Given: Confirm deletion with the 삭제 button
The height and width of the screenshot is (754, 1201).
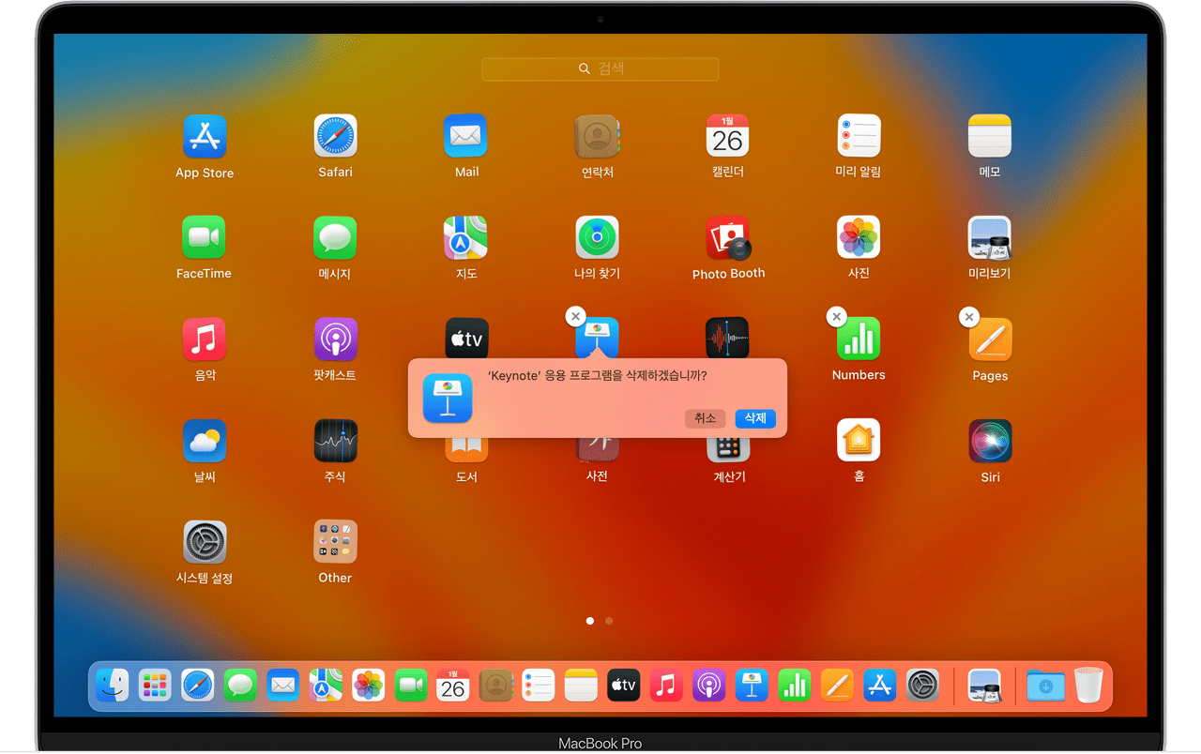Looking at the screenshot, I should 755,418.
